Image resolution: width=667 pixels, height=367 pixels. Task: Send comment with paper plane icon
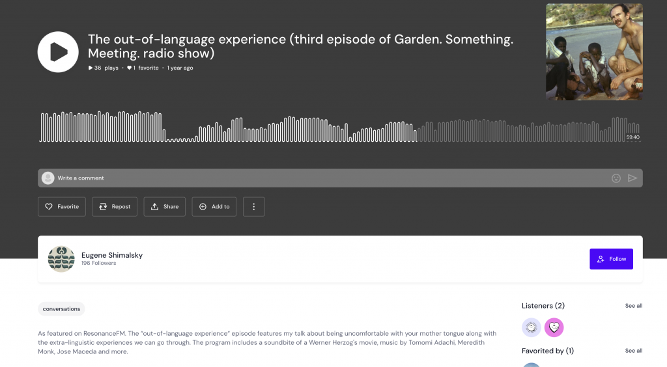tap(632, 178)
